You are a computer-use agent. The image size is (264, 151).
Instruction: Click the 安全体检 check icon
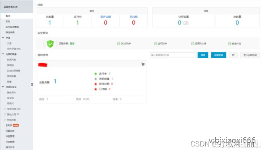(230, 44)
